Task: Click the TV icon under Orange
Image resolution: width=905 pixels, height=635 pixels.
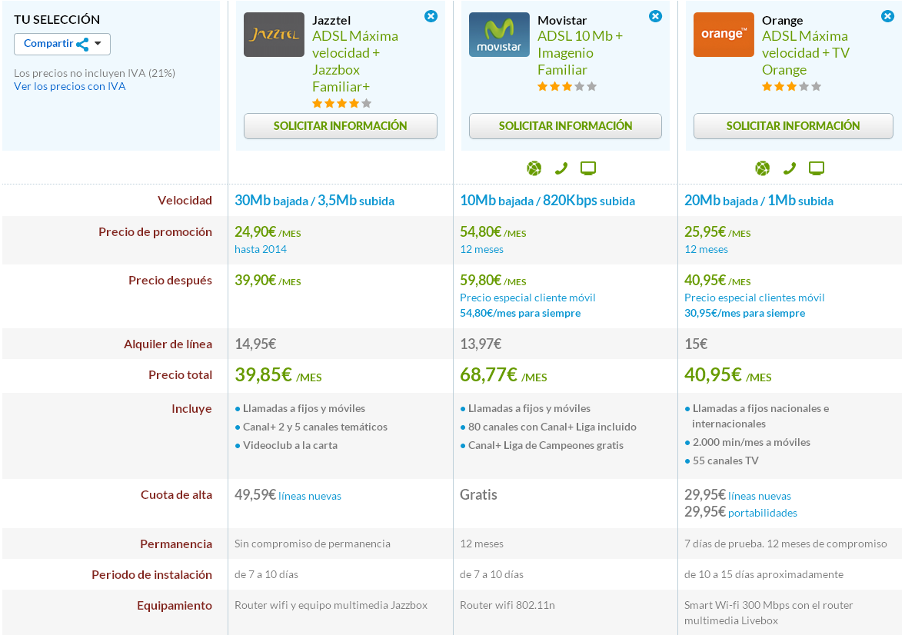Action: point(817,168)
